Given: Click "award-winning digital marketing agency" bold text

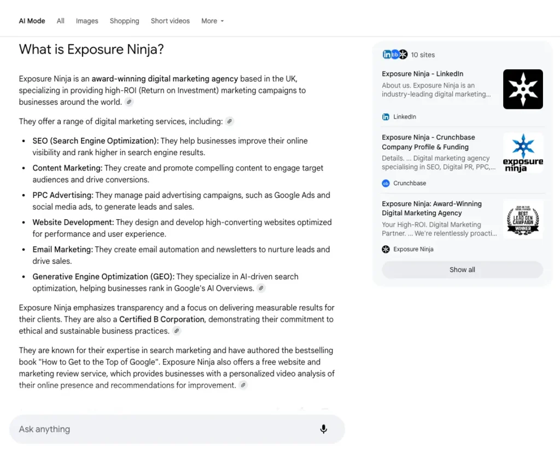Looking at the screenshot, I should 165,79.
